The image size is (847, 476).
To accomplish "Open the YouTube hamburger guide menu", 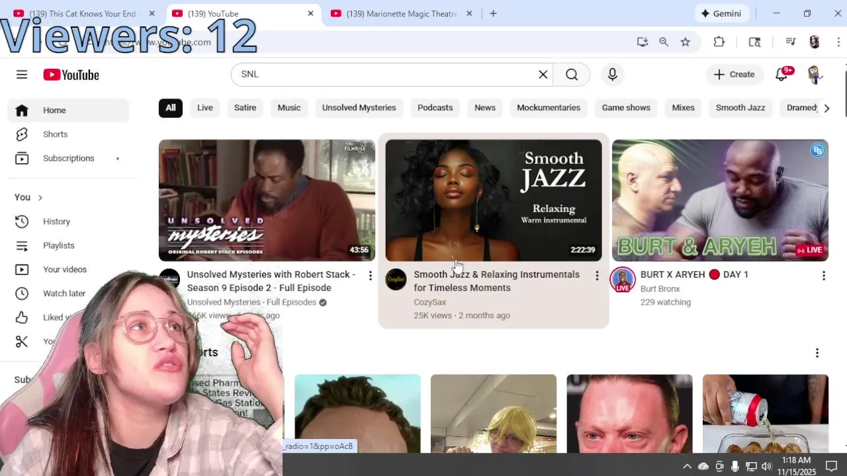I will click(x=22, y=75).
